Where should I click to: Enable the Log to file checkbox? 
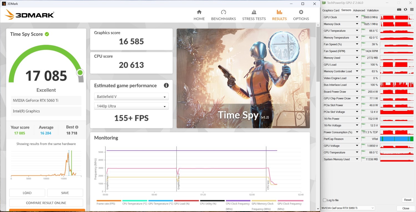325,200
